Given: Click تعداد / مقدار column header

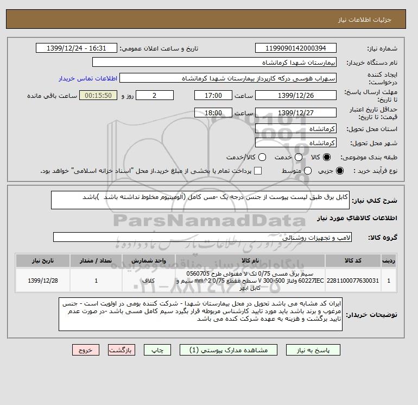Looking at the screenshot, I should click(96, 260).
